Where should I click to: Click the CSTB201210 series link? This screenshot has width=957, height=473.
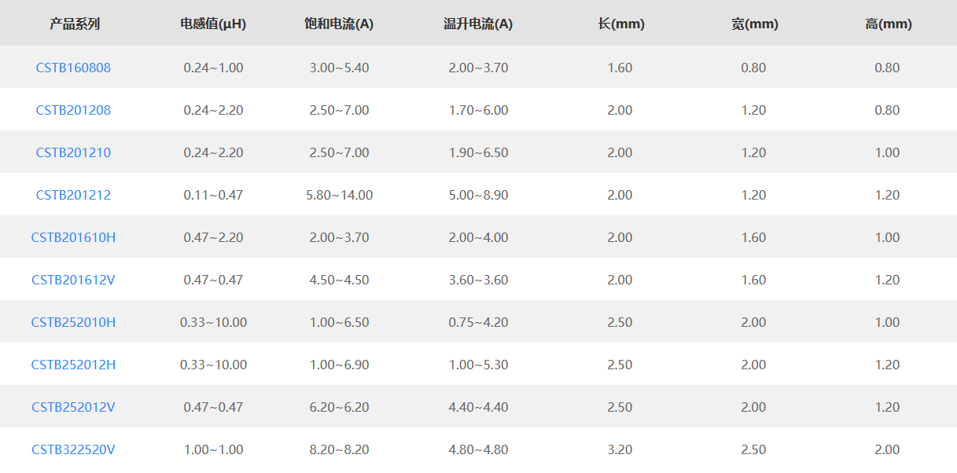[73, 152]
